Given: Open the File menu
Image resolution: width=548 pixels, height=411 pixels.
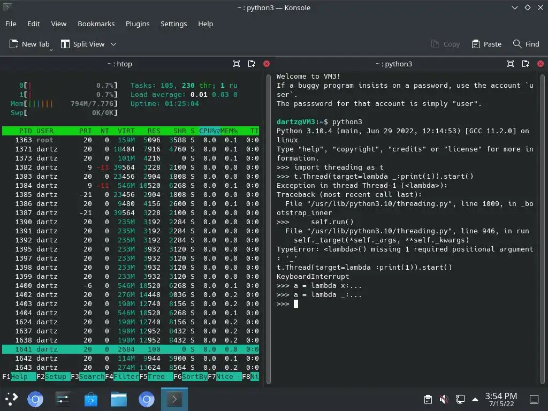Looking at the screenshot, I should tap(11, 24).
